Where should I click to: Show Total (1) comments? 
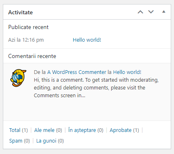[18, 130]
